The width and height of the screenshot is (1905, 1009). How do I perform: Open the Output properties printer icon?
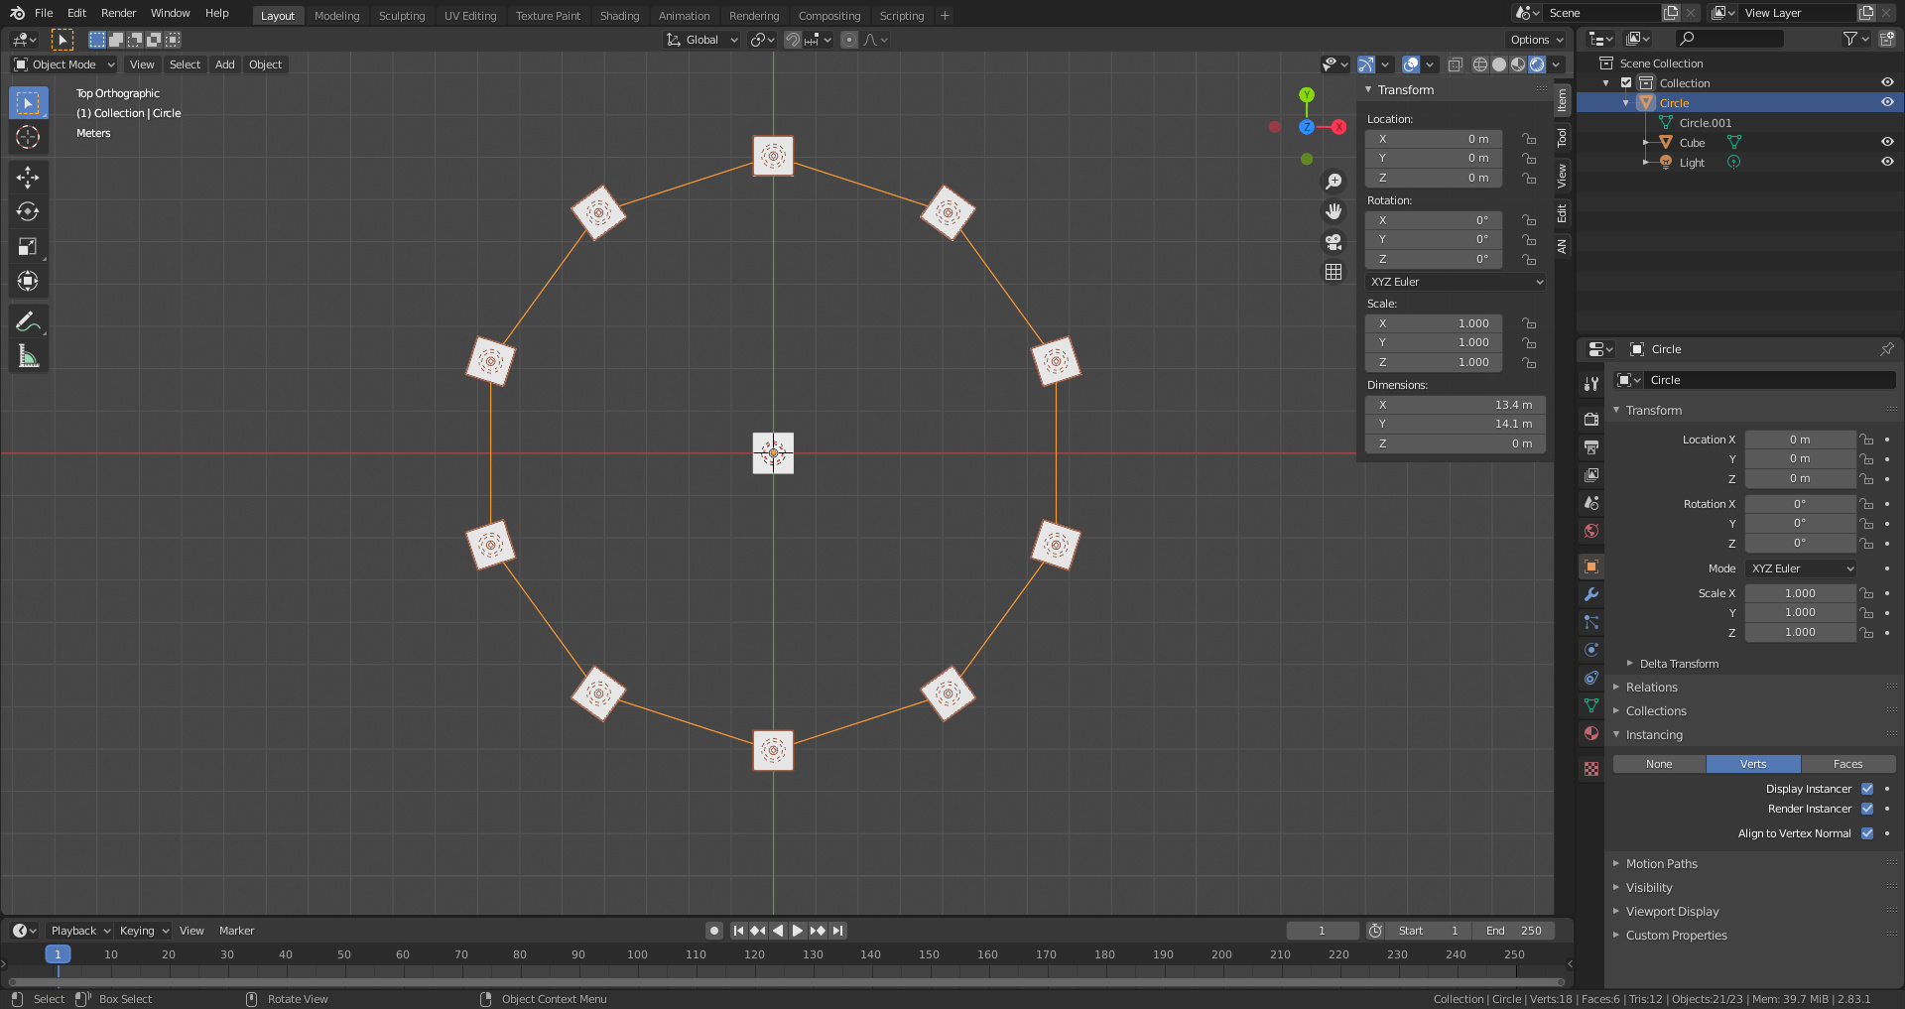(x=1591, y=447)
